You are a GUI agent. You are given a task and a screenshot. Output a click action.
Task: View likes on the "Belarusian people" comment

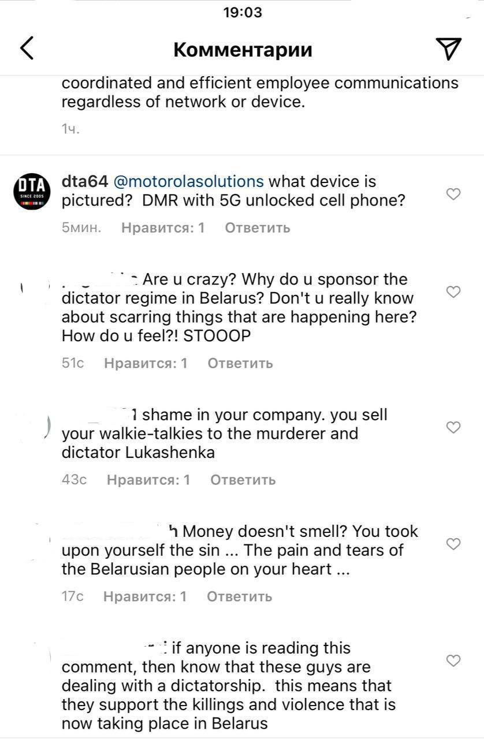(145, 596)
